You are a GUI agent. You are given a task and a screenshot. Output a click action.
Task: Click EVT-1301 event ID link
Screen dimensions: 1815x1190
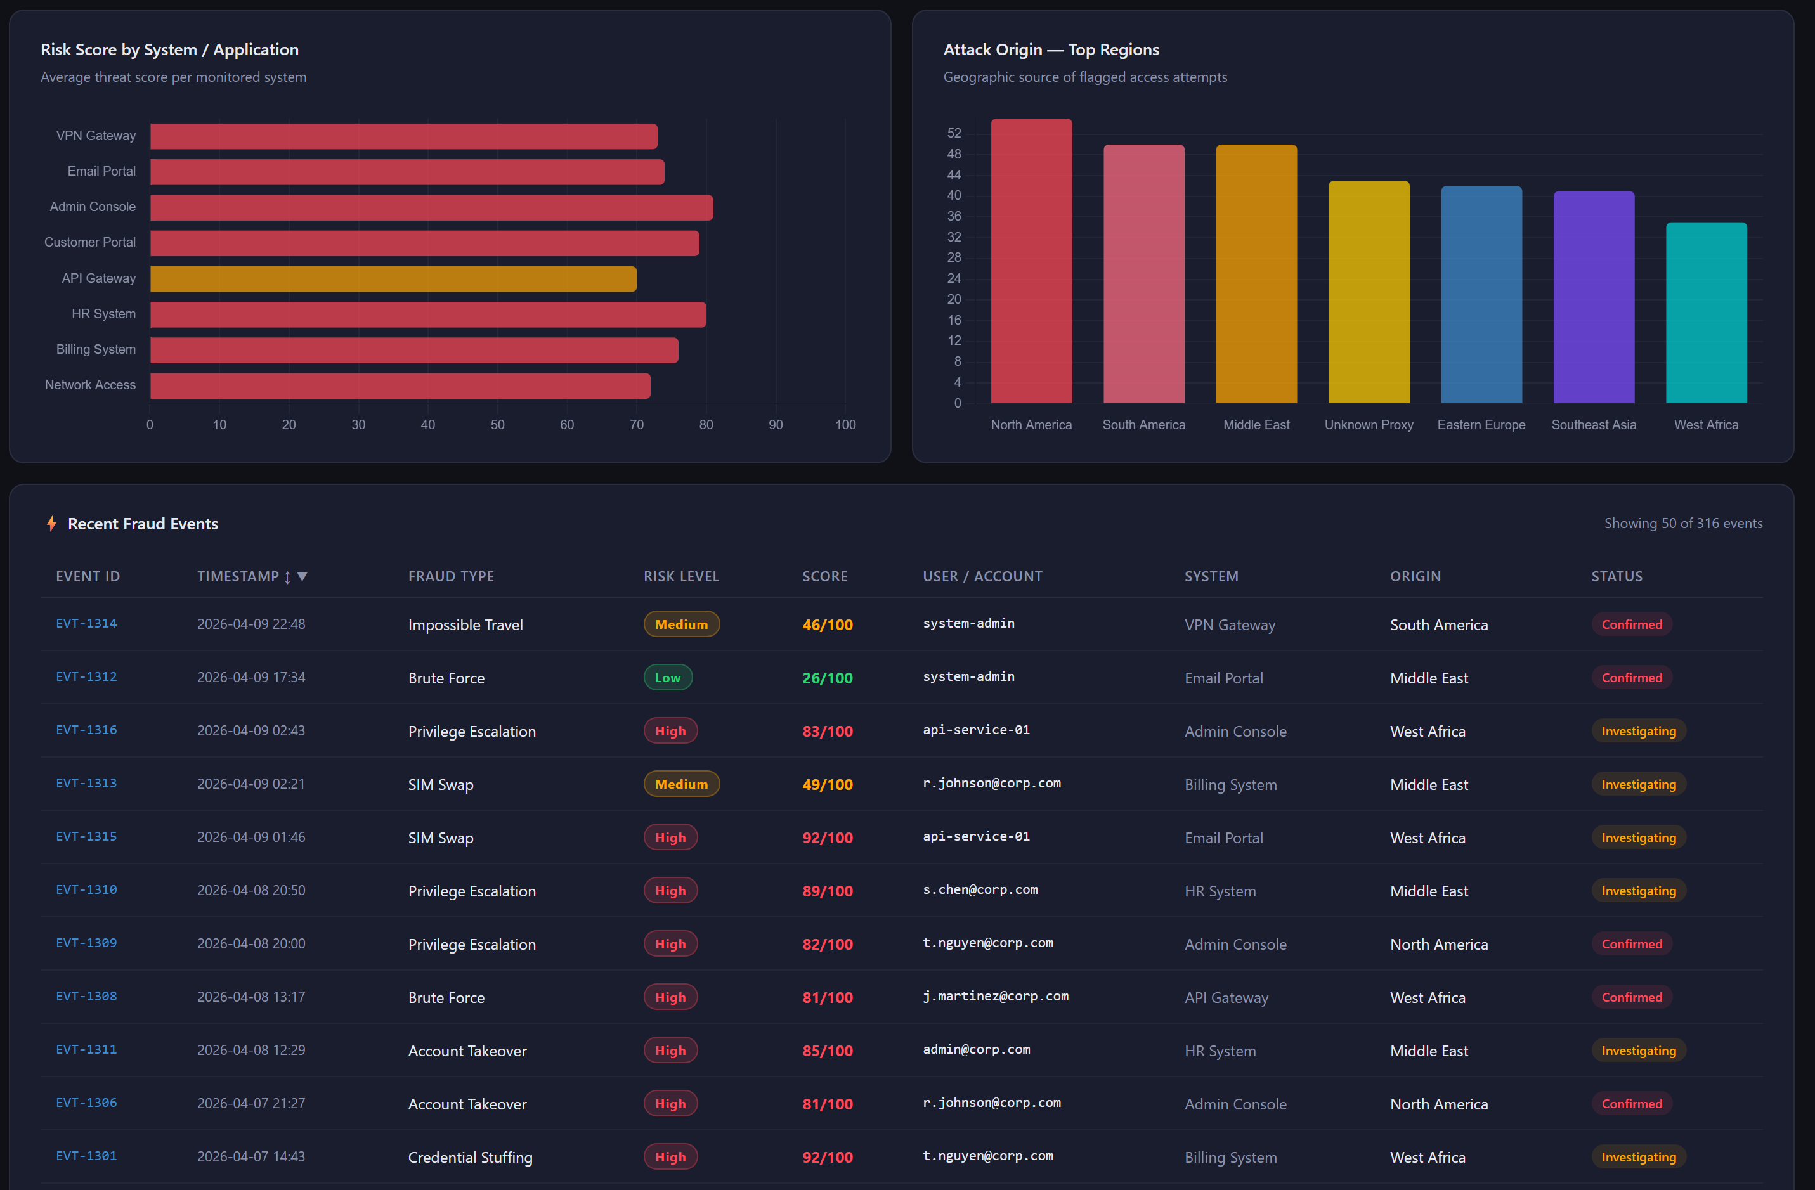click(x=86, y=1156)
